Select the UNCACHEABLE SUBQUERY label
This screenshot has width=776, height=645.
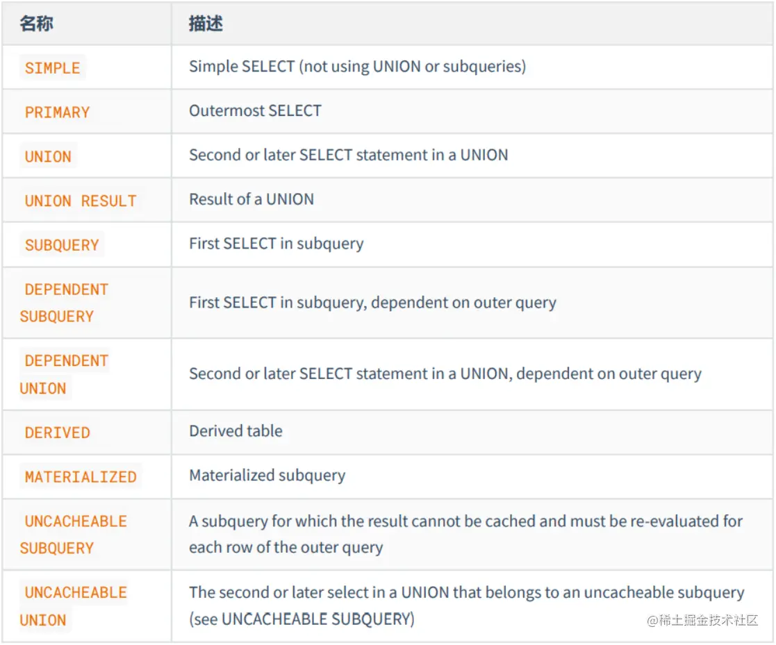pos(74,535)
